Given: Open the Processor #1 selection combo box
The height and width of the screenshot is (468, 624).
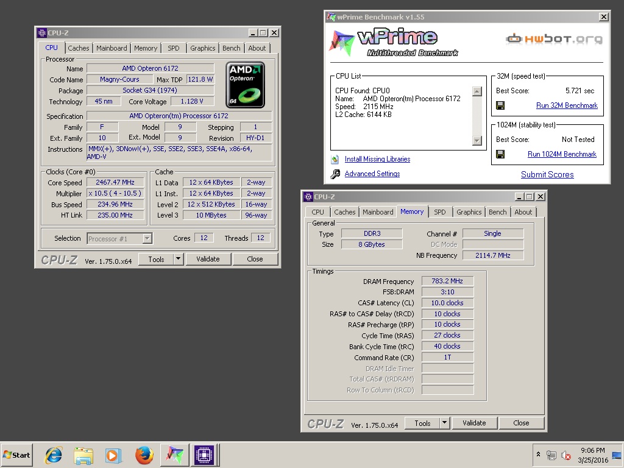Looking at the screenshot, I should click(119, 239).
